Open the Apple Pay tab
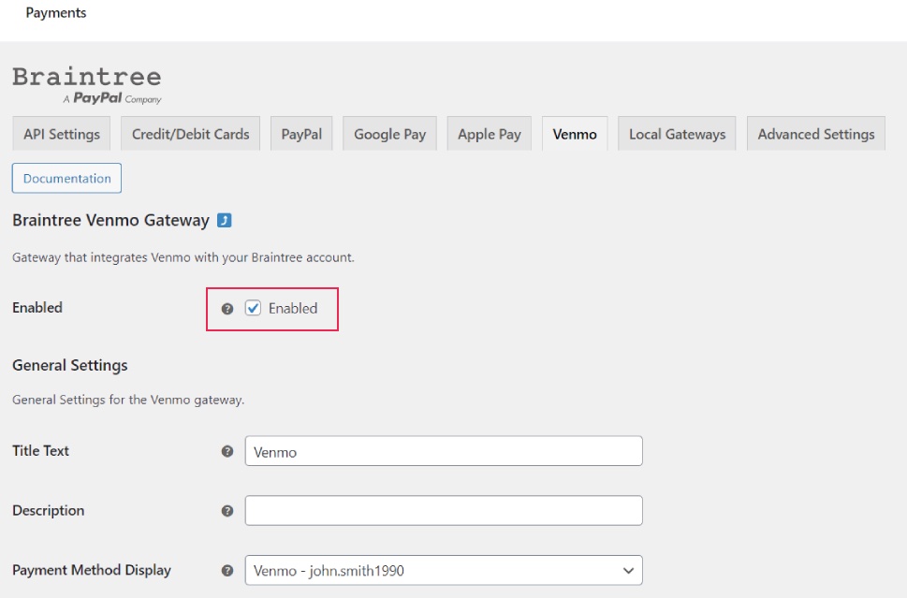This screenshot has height=598, width=907. click(x=490, y=134)
